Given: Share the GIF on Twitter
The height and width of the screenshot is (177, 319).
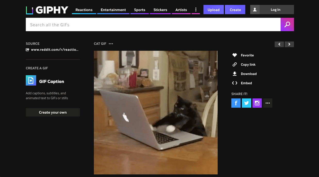Looking at the screenshot, I should click(x=247, y=103).
